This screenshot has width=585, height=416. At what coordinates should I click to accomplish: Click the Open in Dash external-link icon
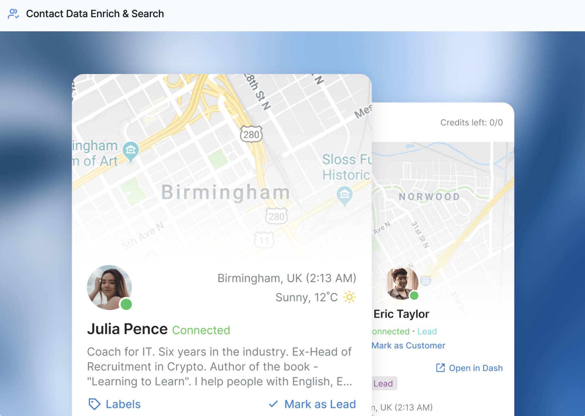440,368
